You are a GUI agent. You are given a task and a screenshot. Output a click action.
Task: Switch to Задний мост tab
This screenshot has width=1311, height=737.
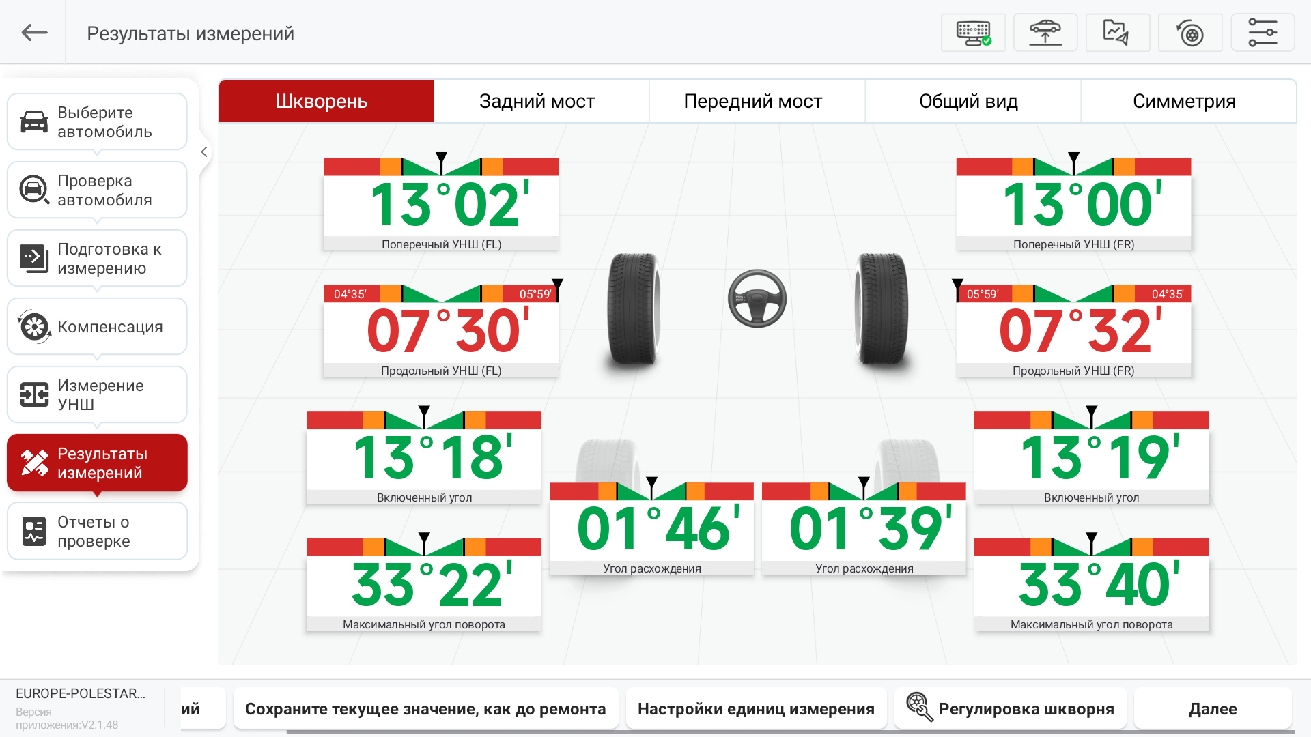coord(537,102)
